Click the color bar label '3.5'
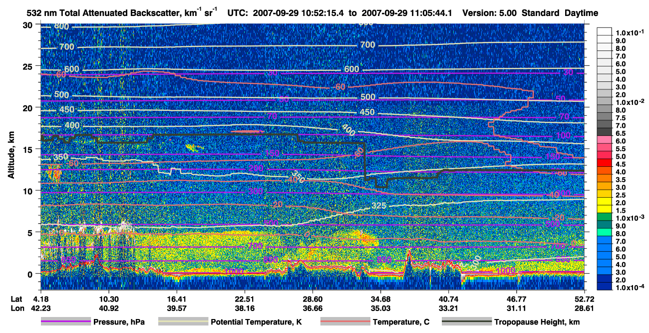Viewport: 649px width, 333px height. 621,180
